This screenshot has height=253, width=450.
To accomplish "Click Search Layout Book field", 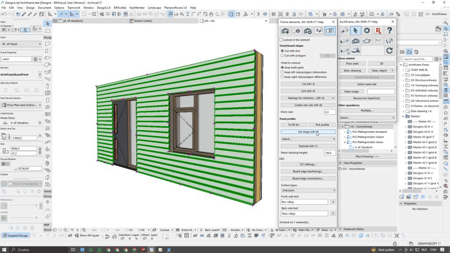I will 416,59.
